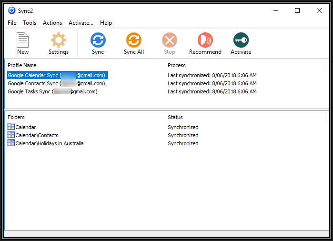Run the blue Sync icon

point(98,40)
